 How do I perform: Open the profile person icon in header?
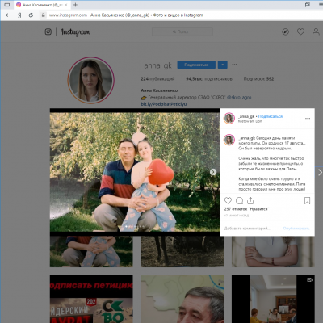click(316, 31)
